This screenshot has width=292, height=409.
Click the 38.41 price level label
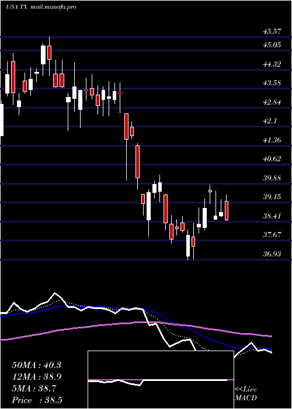pyautogui.click(x=272, y=216)
